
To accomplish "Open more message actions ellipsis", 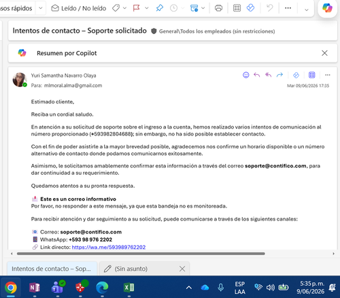I will (x=328, y=75).
